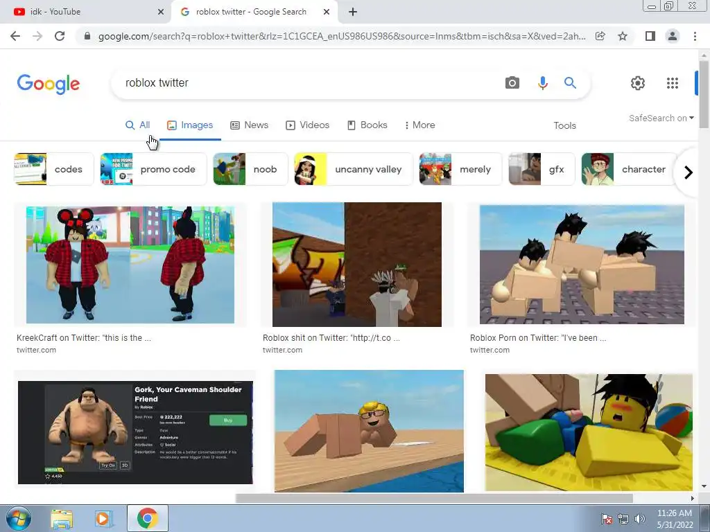Open KreekCraft on Twitter result link

pos(84,338)
